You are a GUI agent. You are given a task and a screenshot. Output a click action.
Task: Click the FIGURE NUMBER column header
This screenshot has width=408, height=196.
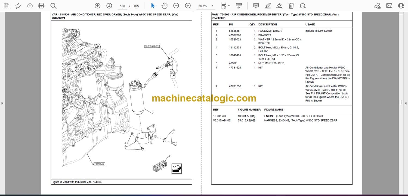click(249, 110)
